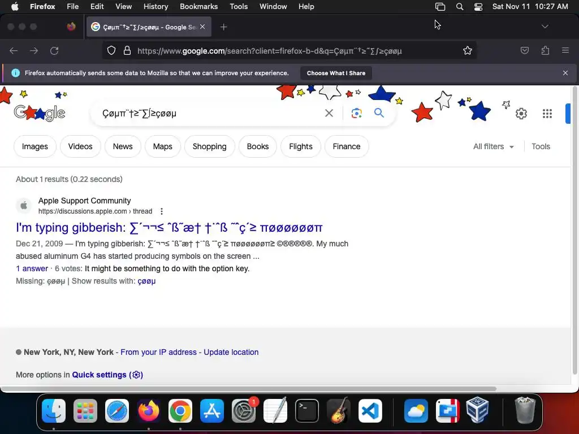The height and width of the screenshot is (434, 579).
Task: Bookmark this page with star icon
Action: pos(468,50)
